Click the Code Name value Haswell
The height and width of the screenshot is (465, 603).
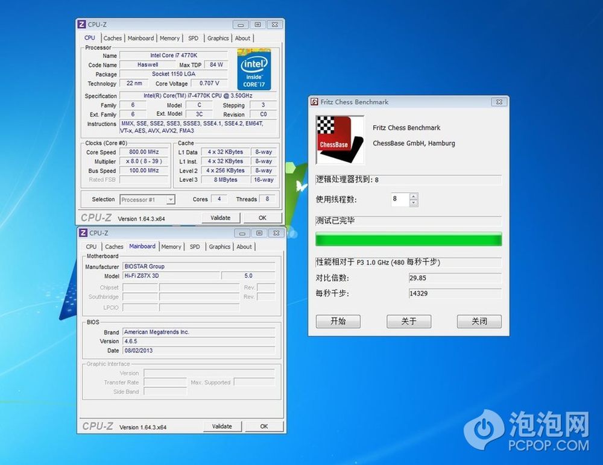[x=148, y=64]
